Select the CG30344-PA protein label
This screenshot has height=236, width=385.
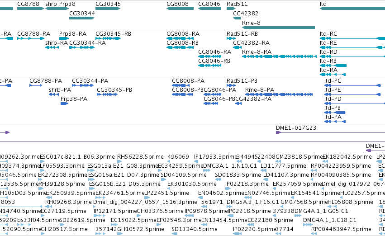click(90, 81)
